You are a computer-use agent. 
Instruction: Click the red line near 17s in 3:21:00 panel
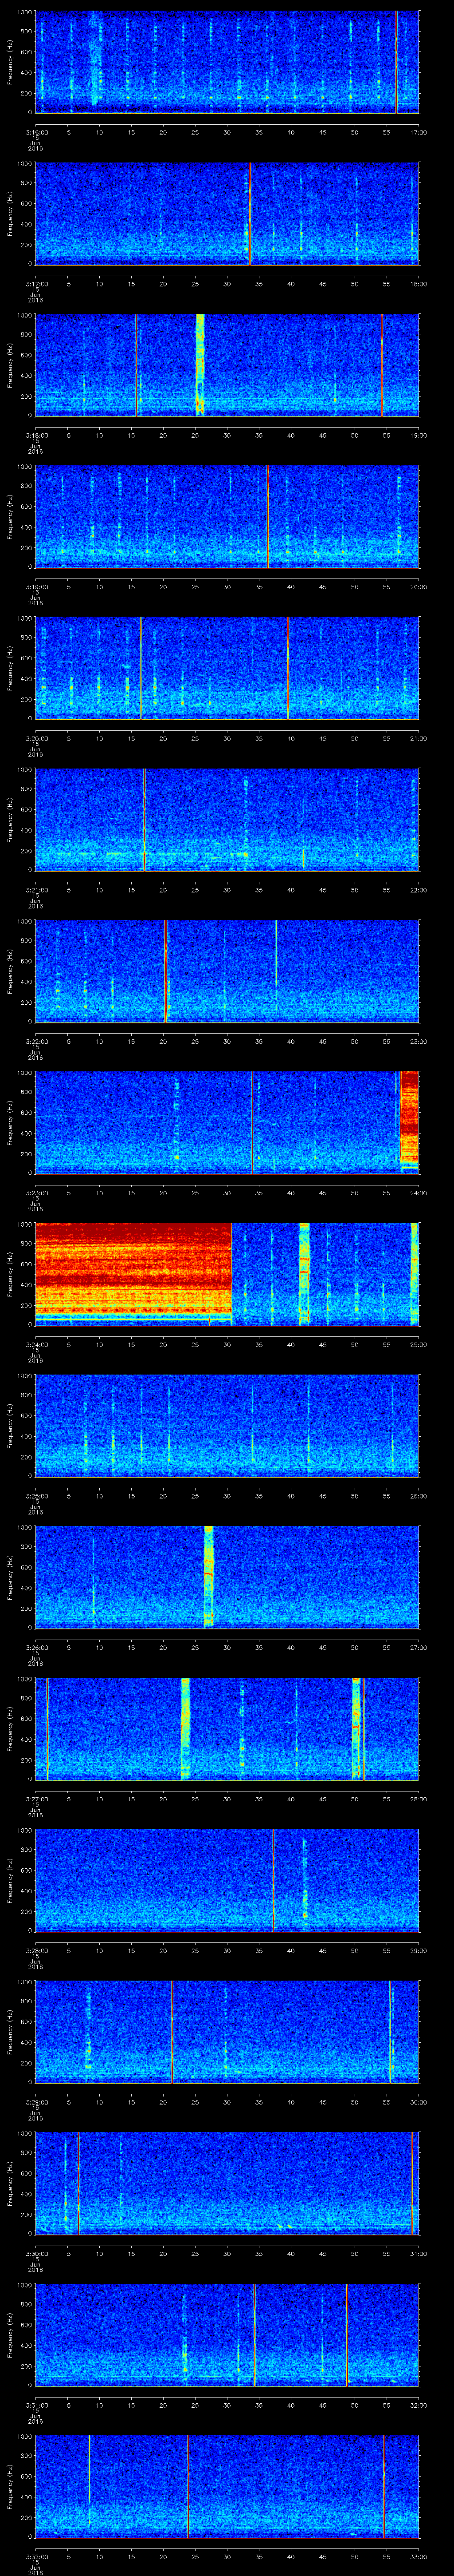coord(144,819)
